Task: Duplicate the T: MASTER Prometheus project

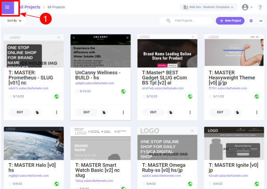Action: [37, 112]
